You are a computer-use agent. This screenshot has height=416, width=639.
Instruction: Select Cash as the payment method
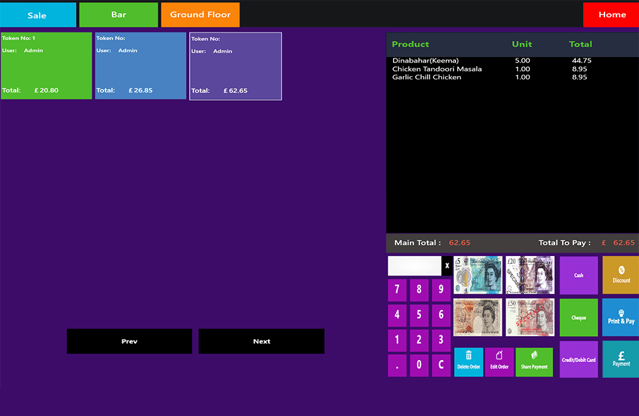point(578,275)
